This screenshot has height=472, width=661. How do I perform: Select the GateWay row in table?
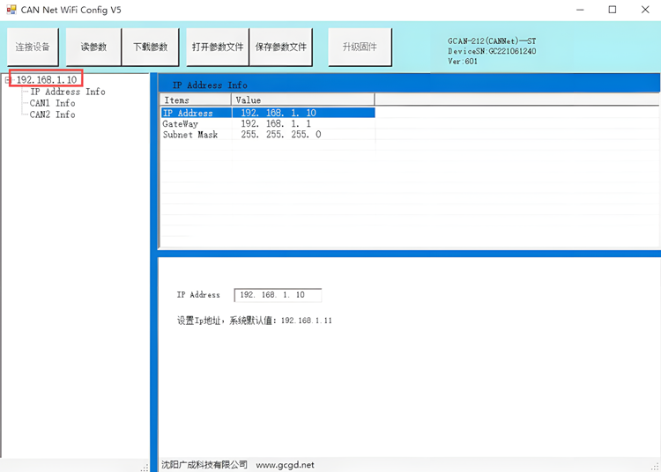pos(180,124)
